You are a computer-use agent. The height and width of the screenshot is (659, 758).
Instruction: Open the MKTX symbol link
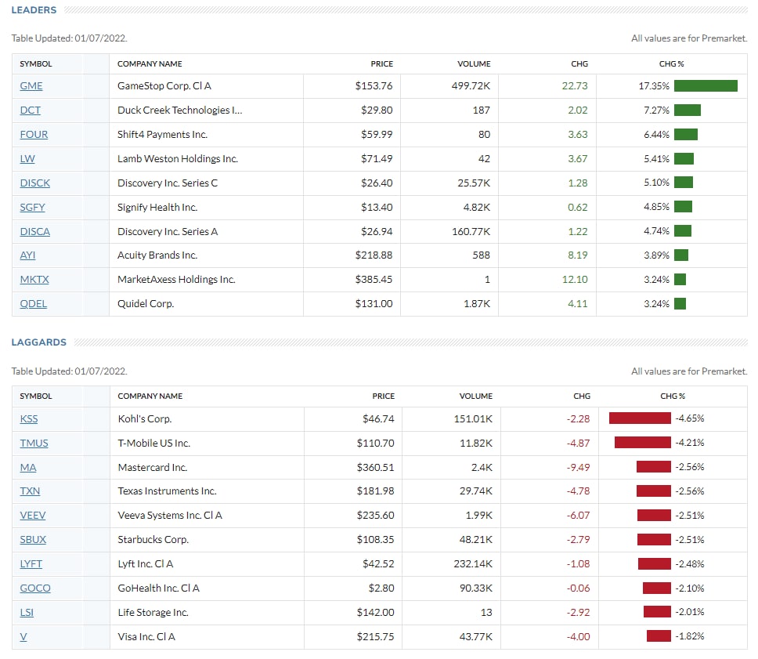point(34,280)
